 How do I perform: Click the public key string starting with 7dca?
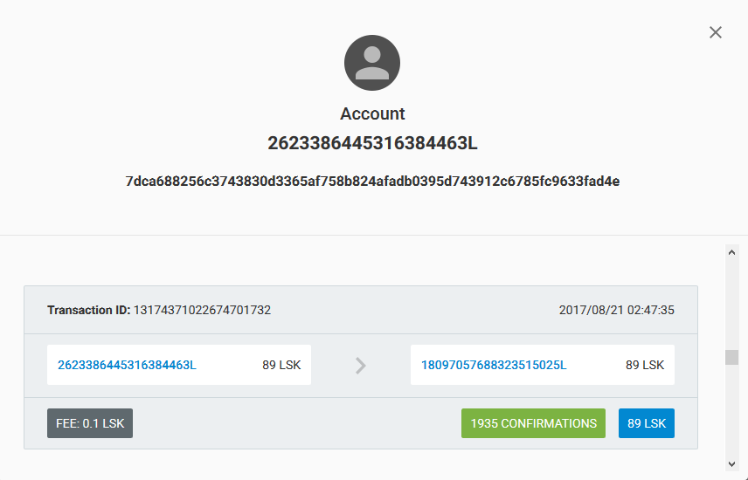coord(372,182)
